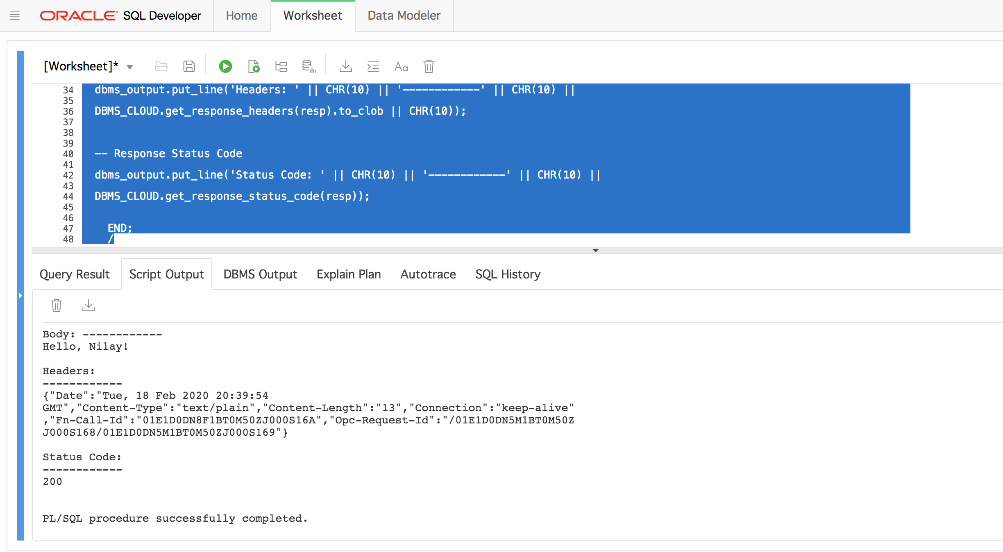
Task: Click the Autotrace toolbar icon
Action: click(309, 66)
